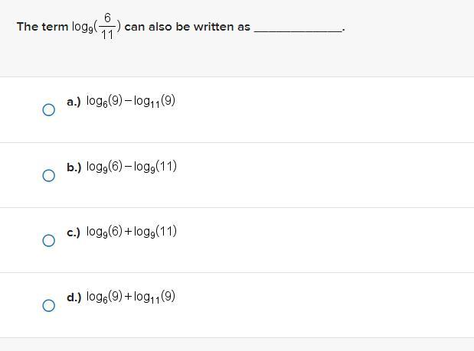Click the log6(9) term in option a
Screen dimensions: 474x351
click(x=105, y=101)
